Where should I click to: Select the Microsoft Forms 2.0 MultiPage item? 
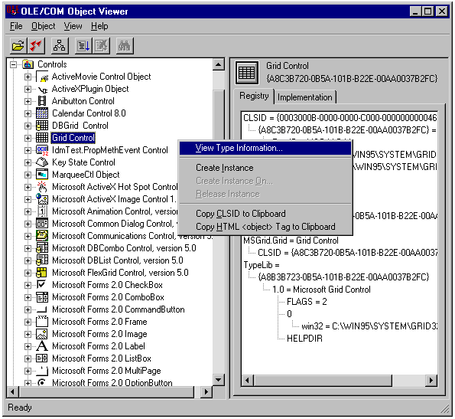click(x=106, y=371)
